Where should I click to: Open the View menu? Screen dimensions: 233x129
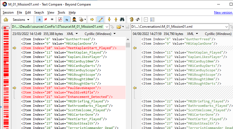[51, 12]
